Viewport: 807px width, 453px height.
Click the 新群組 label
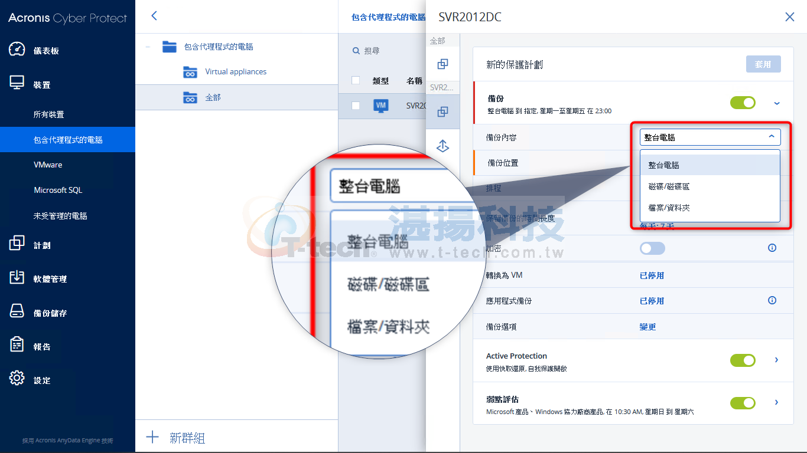tap(187, 438)
